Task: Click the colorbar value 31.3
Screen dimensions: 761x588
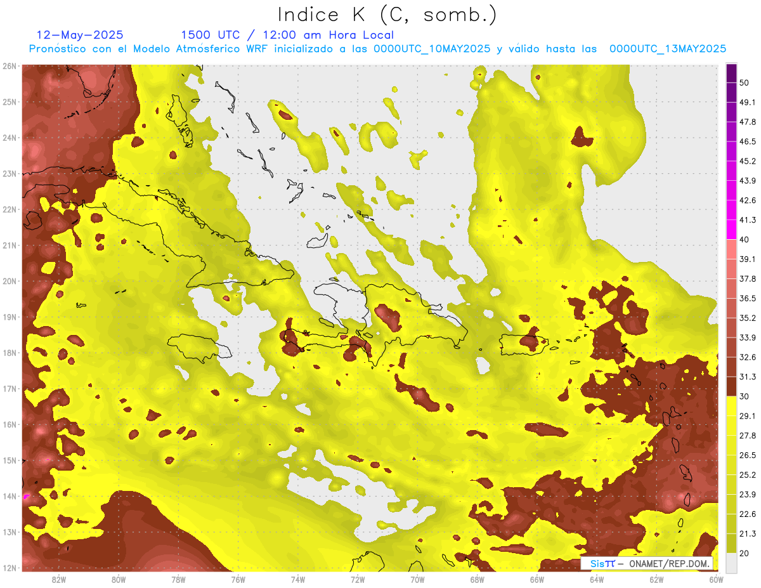Action: 748,377
